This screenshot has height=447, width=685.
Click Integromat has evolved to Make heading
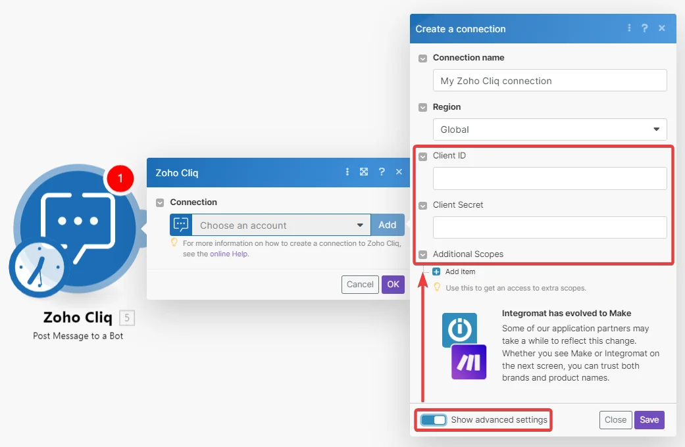coord(566,314)
